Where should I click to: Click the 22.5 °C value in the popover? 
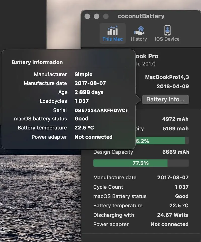coord(84,128)
